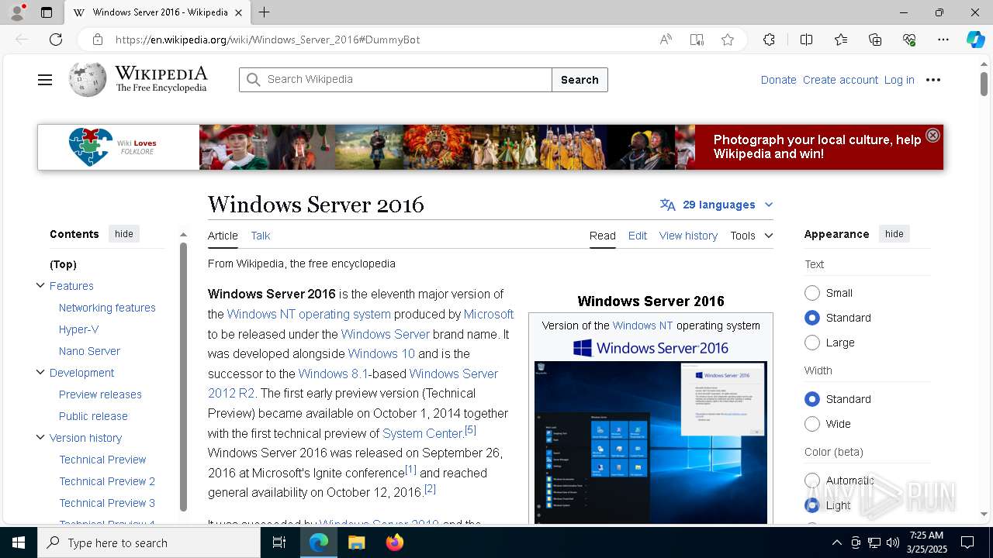This screenshot has height=558, width=993.
Task: Click the taskbar search box
Action: [x=149, y=542]
